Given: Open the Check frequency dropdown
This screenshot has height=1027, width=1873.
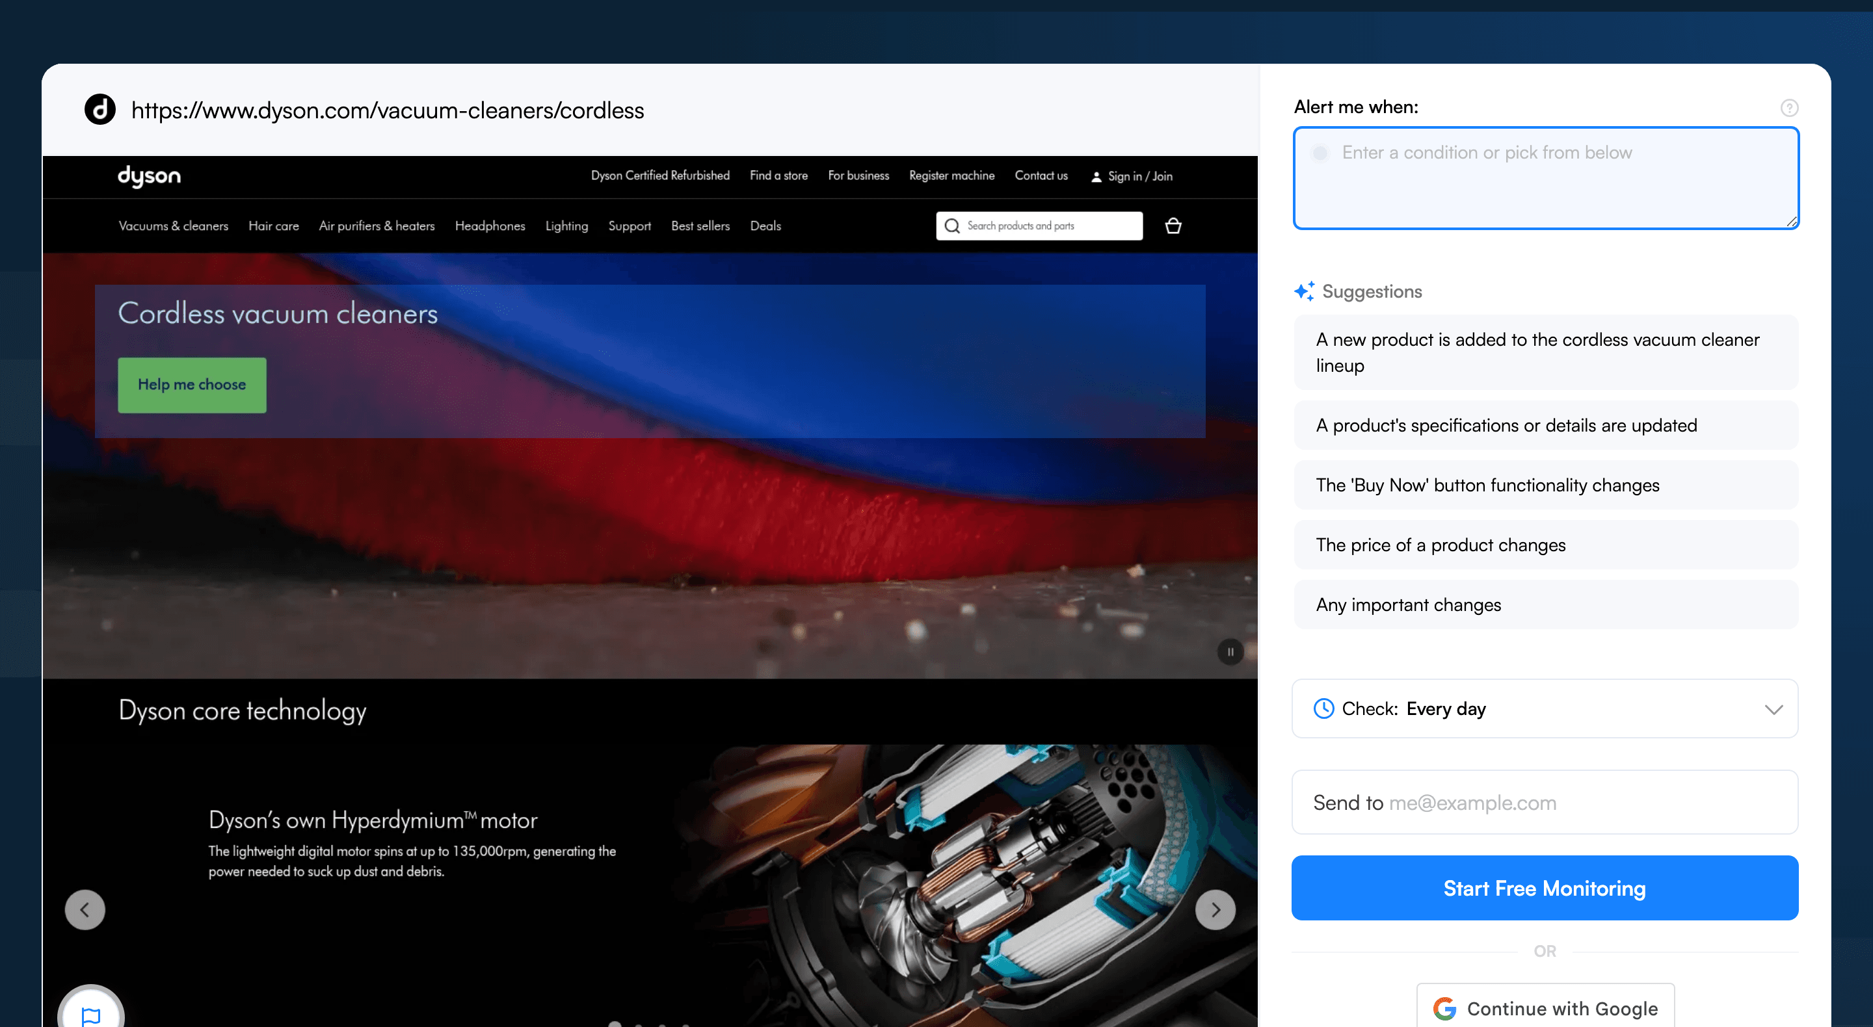Looking at the screenshot, I should pos(1545,708).
